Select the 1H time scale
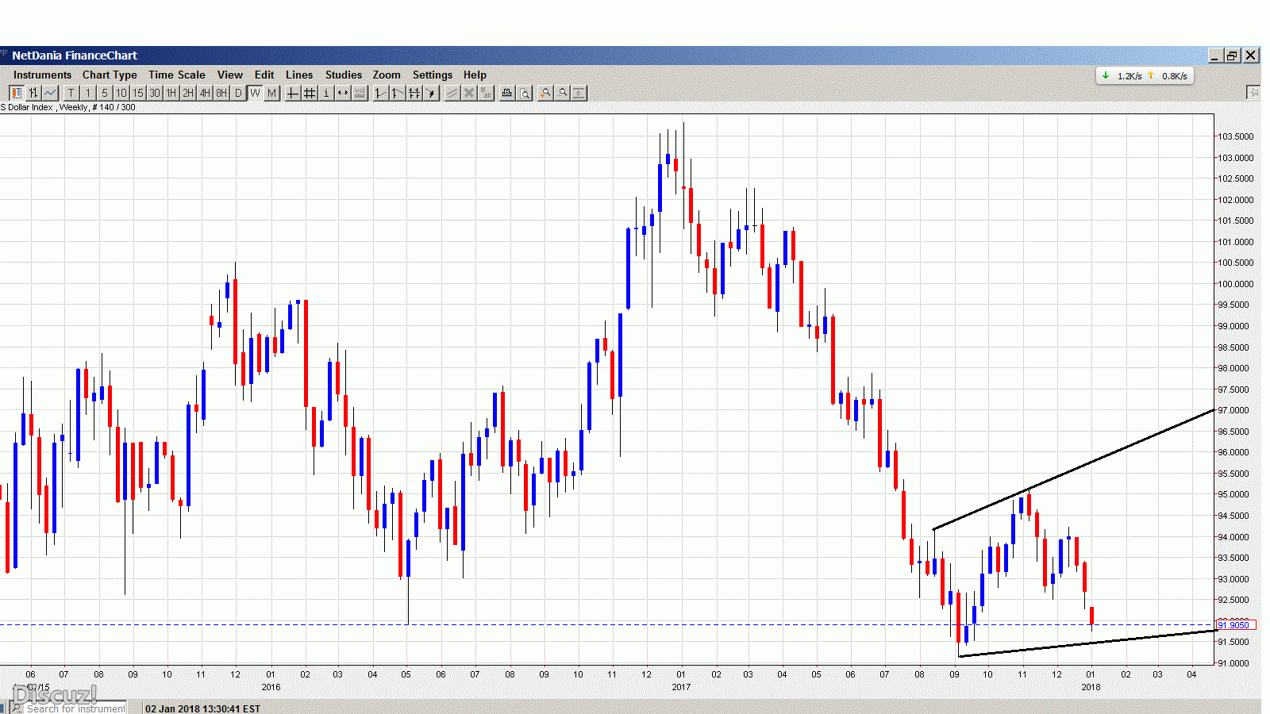 click(171, 93)
